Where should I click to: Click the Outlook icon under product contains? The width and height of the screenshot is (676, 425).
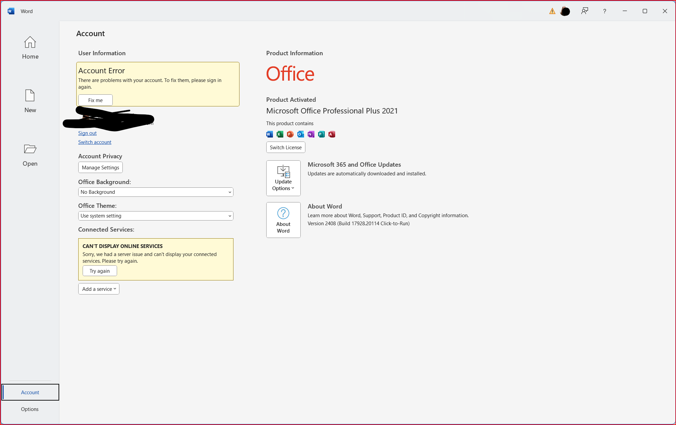pos(301,134)
